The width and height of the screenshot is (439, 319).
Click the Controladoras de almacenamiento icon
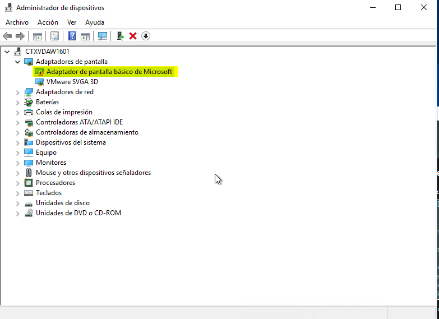pyautogui.click(x=29, y=132)
